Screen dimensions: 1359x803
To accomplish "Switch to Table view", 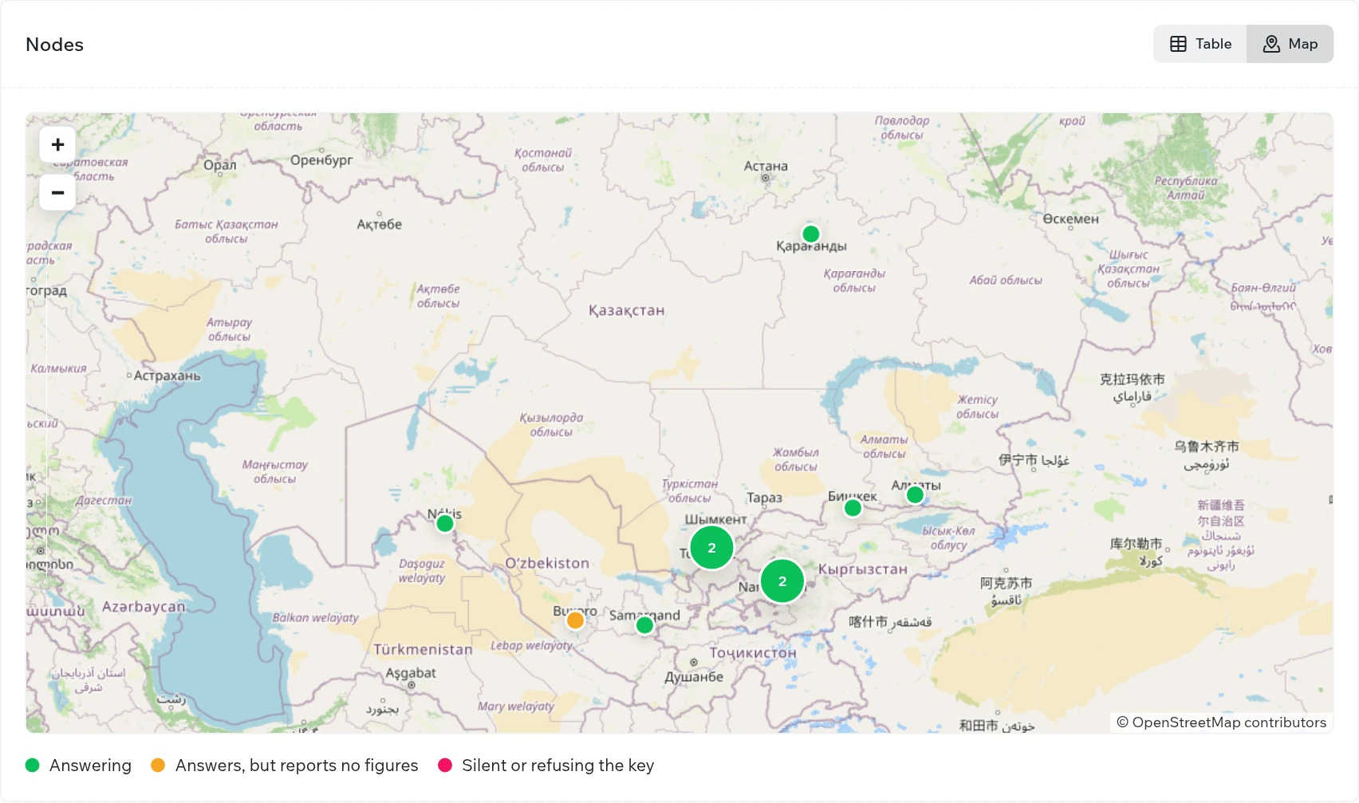I will point(1200,44).
